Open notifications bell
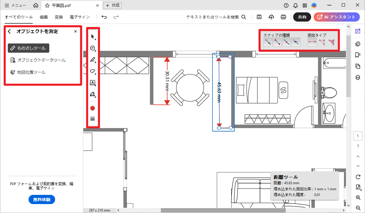The width and height of the screenshot is (365, 213). coord(296,5)
